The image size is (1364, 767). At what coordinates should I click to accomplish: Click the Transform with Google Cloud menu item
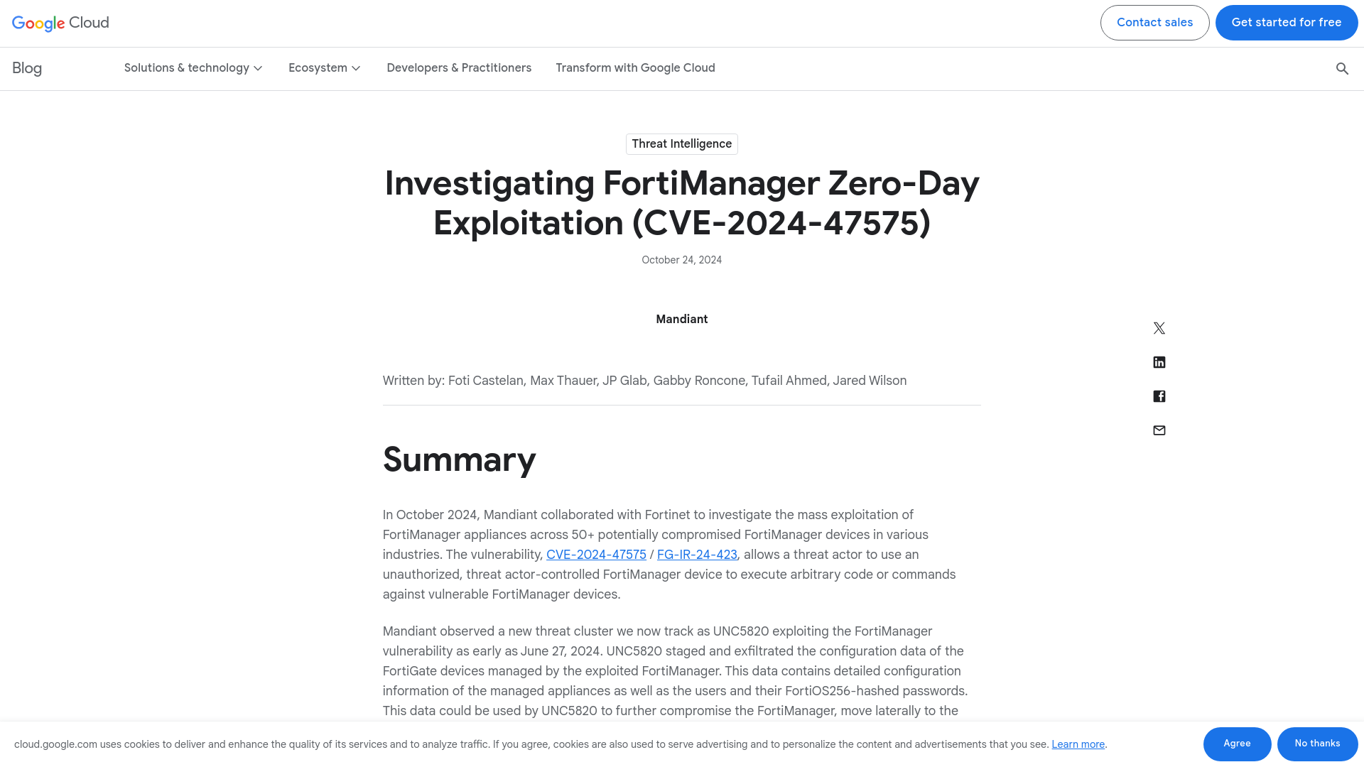pyautogui.click(x=635, y=68)
